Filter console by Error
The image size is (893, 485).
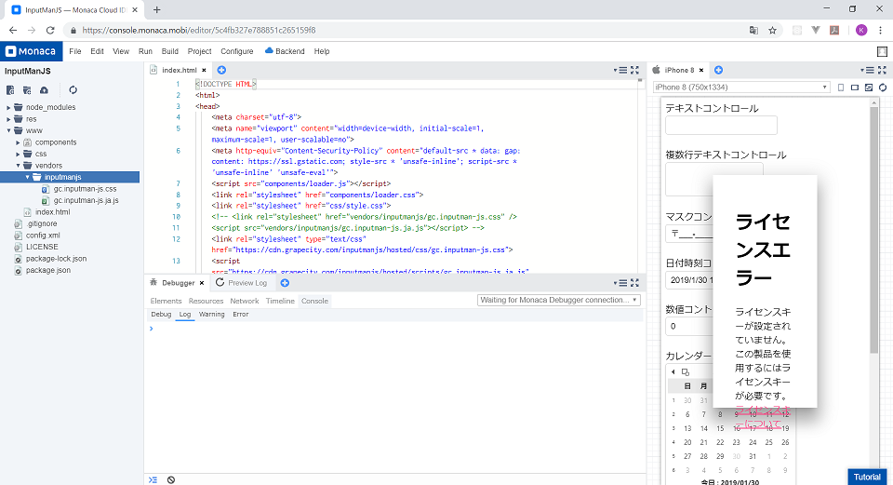[x=240, y=314]
